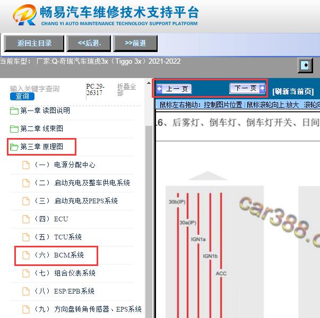
Task: Click the 30b(IP) label in diagram
Action: 177,202
